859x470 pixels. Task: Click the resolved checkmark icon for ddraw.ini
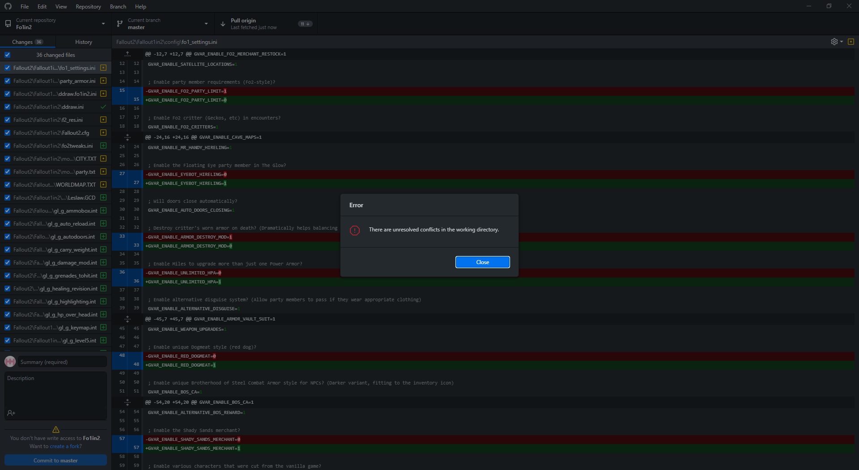pos(103,107)
